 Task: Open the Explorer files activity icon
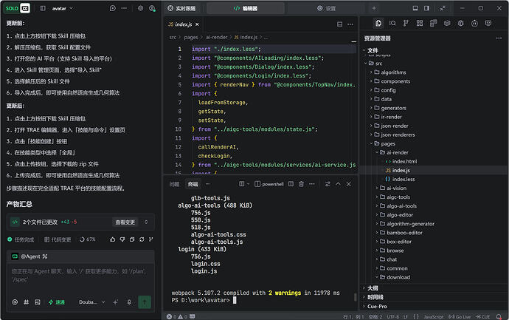[x=378, y=23]
